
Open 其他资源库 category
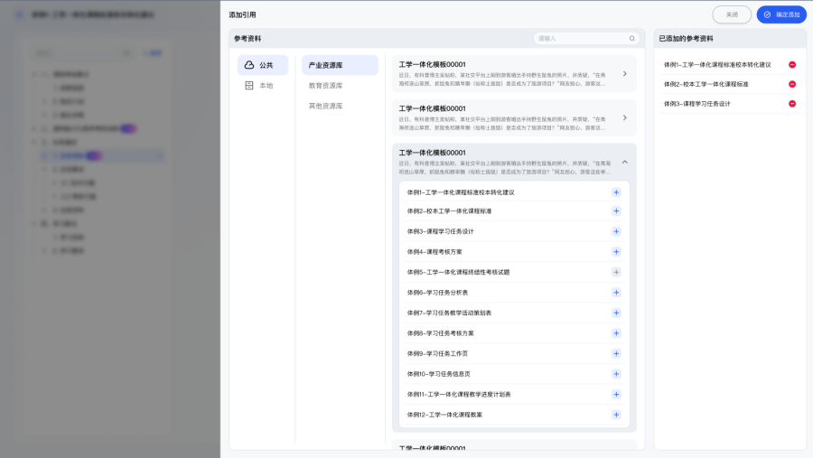[x=326, y=106]
